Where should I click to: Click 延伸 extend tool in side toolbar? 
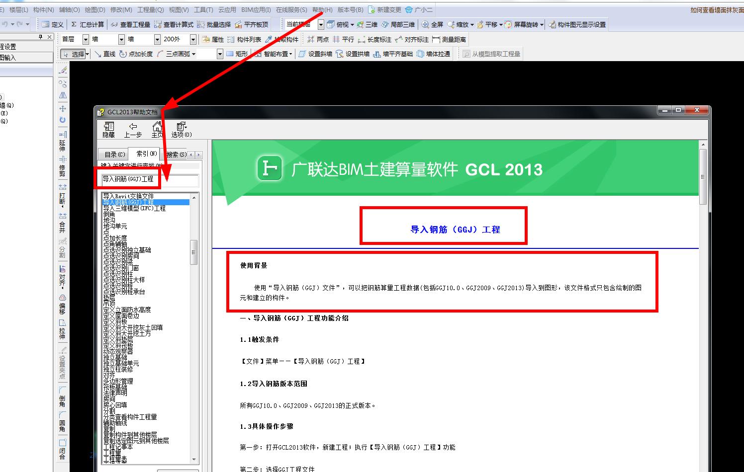click(x=62, y=141)
